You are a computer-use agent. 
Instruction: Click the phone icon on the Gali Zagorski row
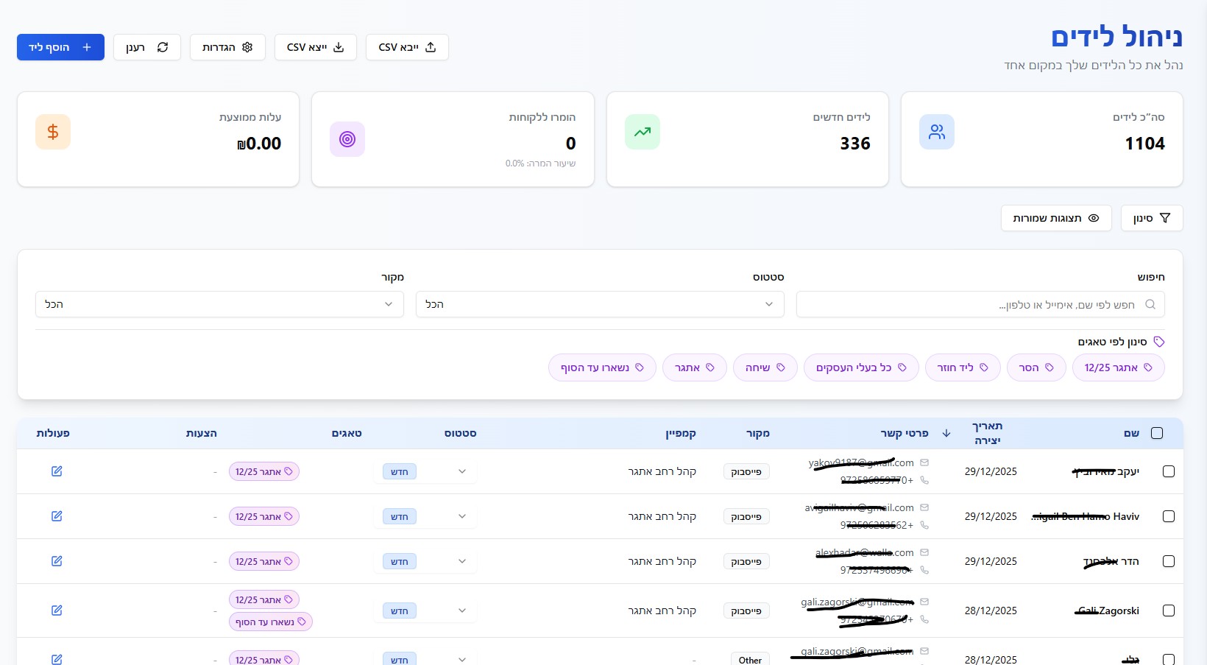(x=925, y=620)
